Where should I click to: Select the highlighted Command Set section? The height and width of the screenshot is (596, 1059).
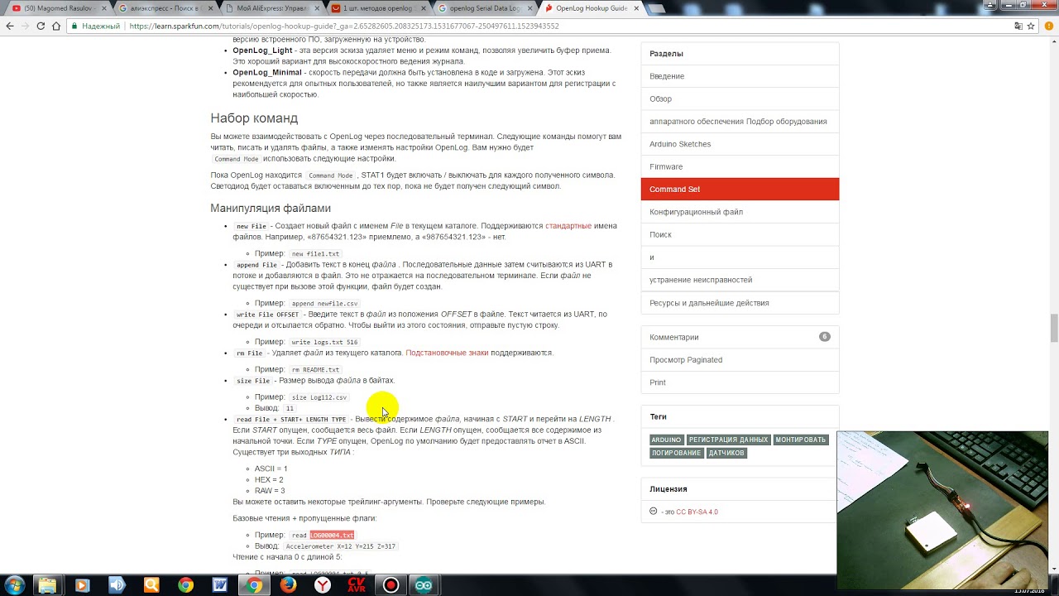(x=740, y=189)
